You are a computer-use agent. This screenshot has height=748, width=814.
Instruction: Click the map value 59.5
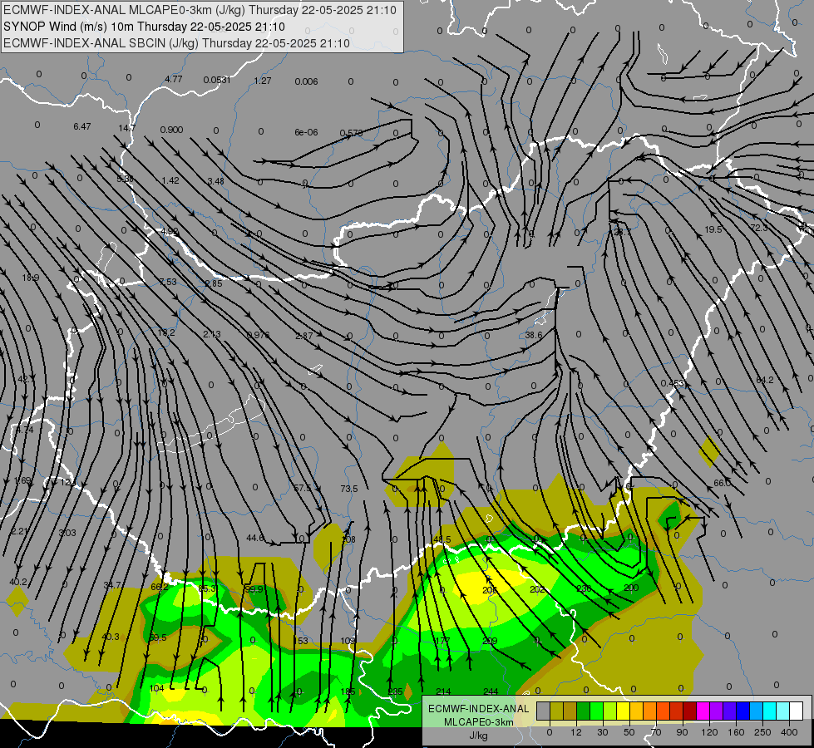tap(158, 638)
